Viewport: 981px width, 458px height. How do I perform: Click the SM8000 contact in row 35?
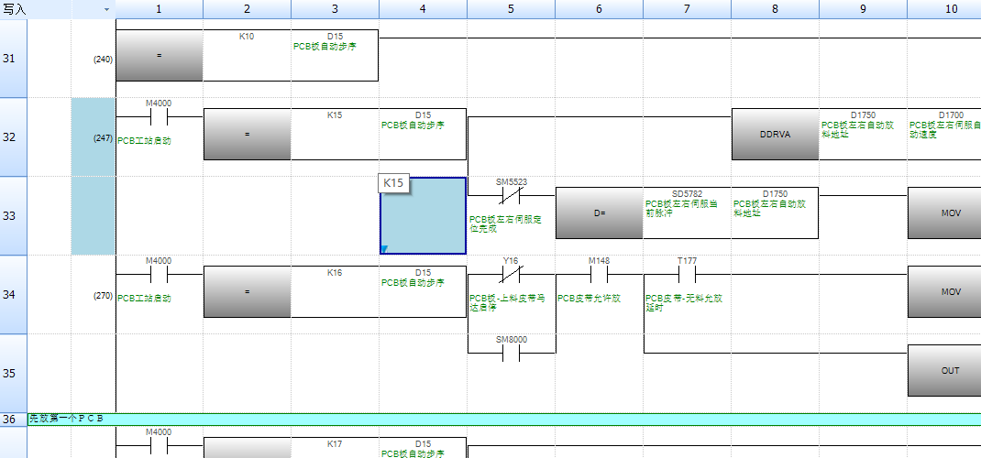coord(511,353)
